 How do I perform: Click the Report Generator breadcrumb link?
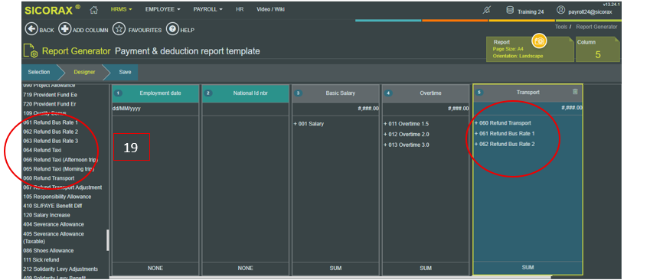pos(596,27)
